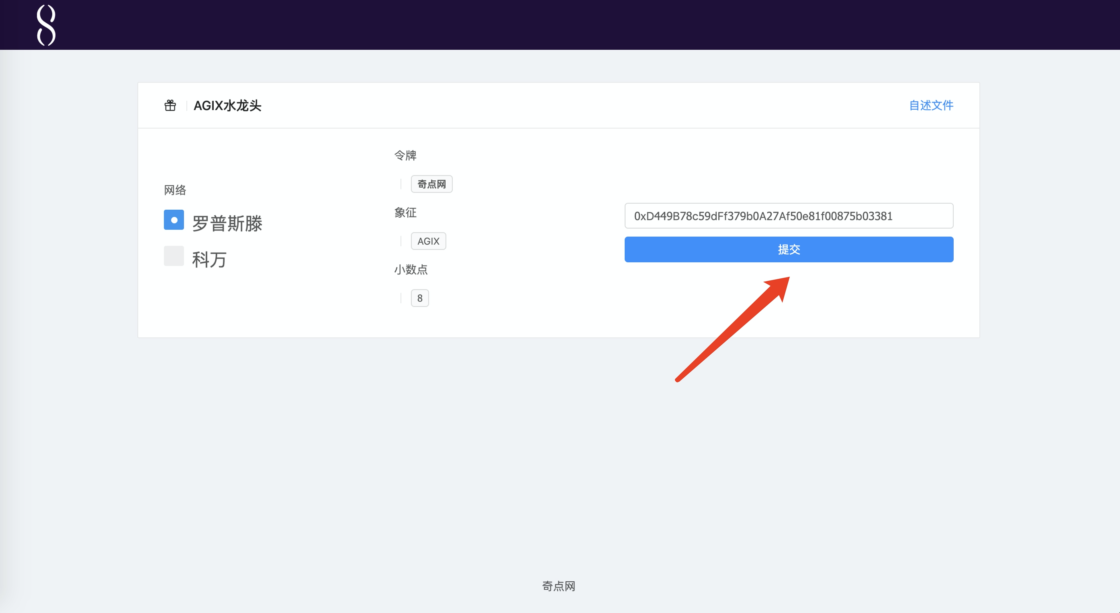The width and height of the screenshot is (1120, 613).
Task: Open the 自述文件 link
Action: 931,105
